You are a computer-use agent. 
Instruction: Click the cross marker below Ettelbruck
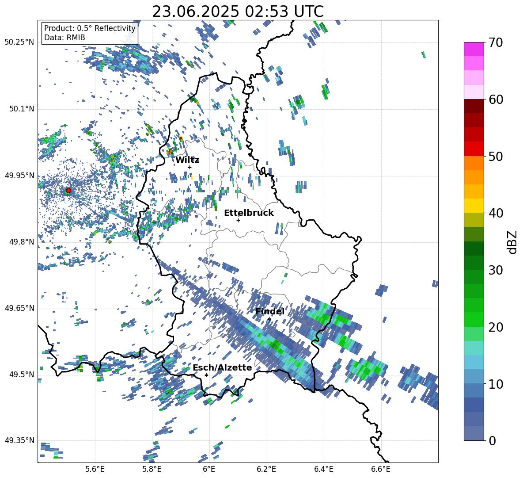[238, 220]
